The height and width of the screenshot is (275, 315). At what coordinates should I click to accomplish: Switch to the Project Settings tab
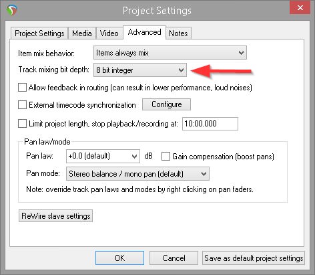tap(39, 33)
